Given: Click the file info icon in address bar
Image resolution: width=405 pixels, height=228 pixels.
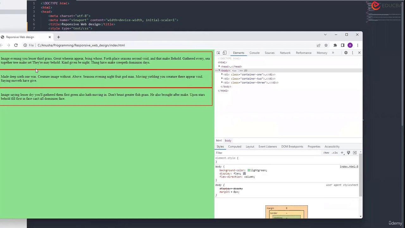Looking at the screenshot, I should coord(25,45).
